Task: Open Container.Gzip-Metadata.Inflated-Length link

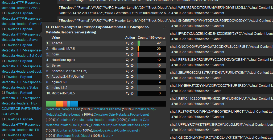Action: click(120, 125)
